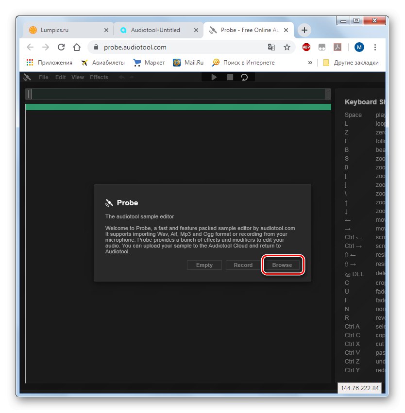Click the padlock site info icon
This screenshot has height=413, width=405.
pos(96,47)
